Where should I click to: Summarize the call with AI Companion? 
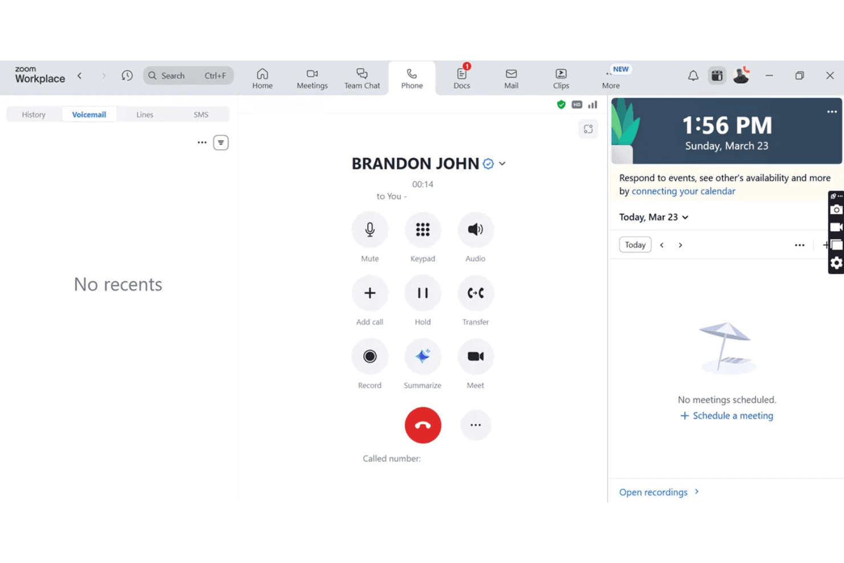423,357
